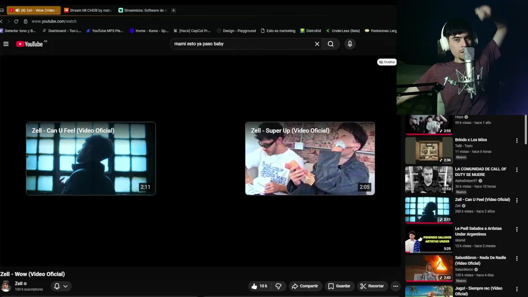
Task: Open Zell channel name link
Action: coord(19,283)
